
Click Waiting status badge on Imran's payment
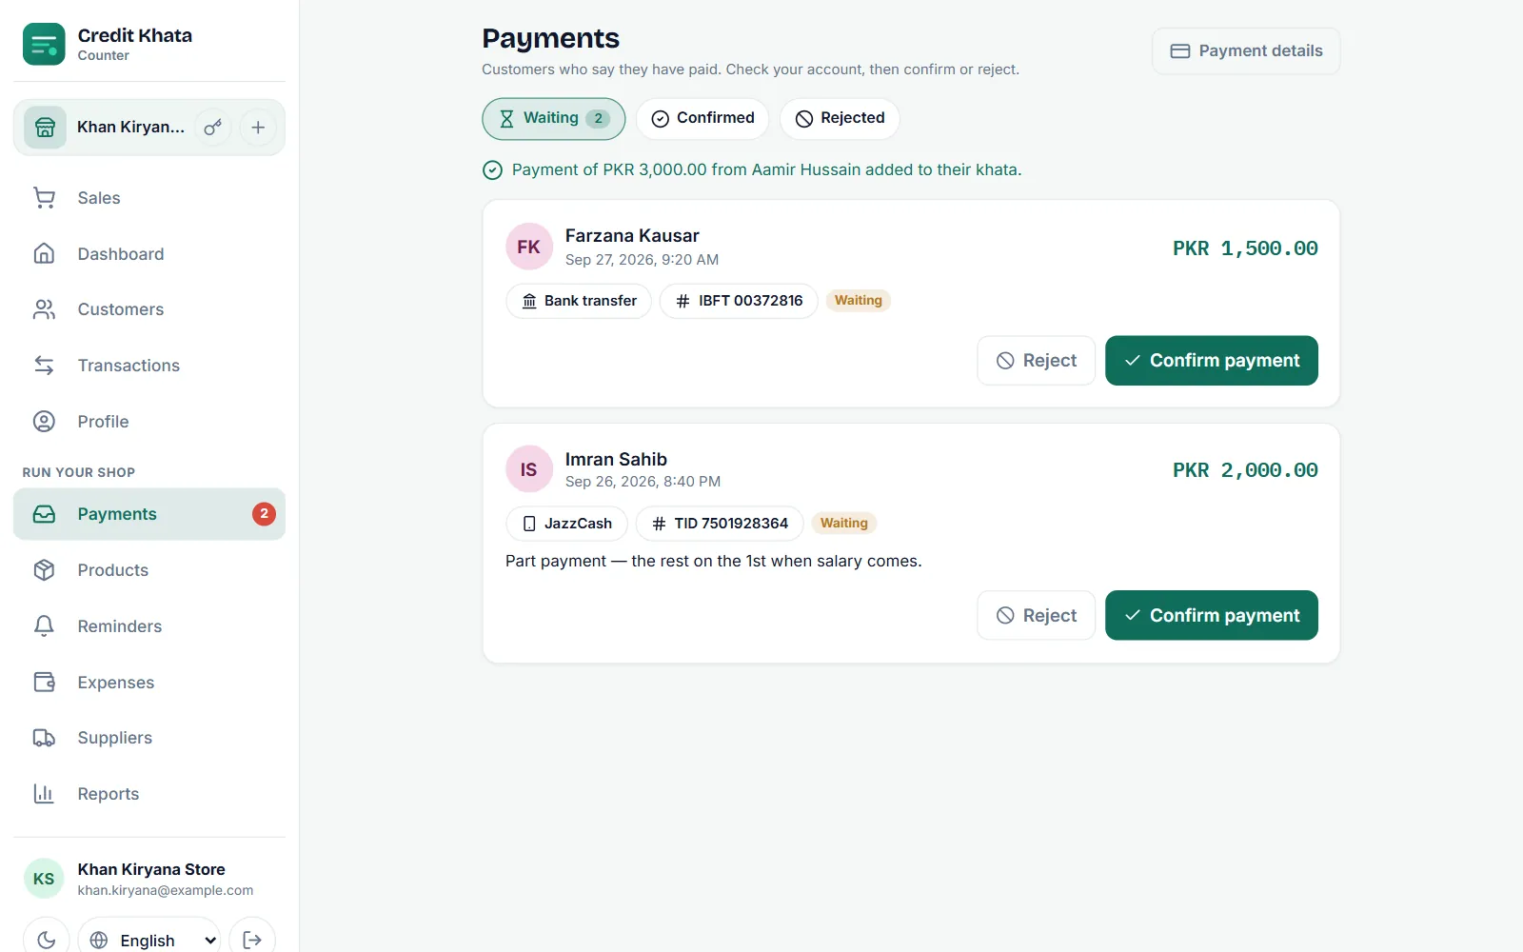point(844,524)
